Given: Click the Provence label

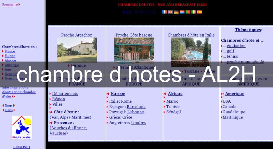Looking at the screenshot, I should tap(63, 123).
